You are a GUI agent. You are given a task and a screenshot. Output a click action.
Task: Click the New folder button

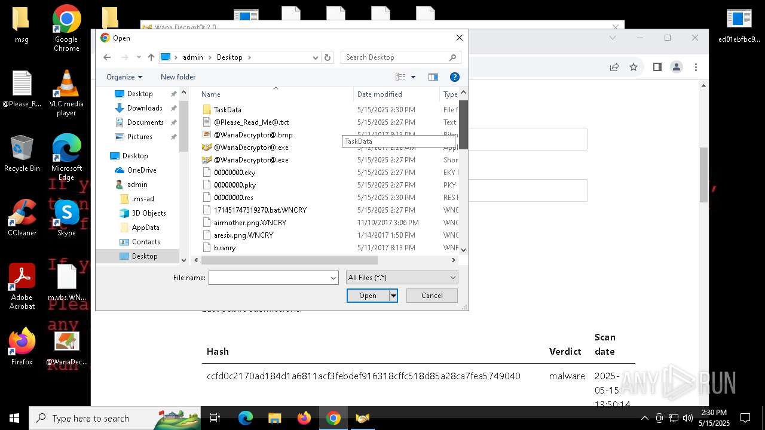(178, 77)
